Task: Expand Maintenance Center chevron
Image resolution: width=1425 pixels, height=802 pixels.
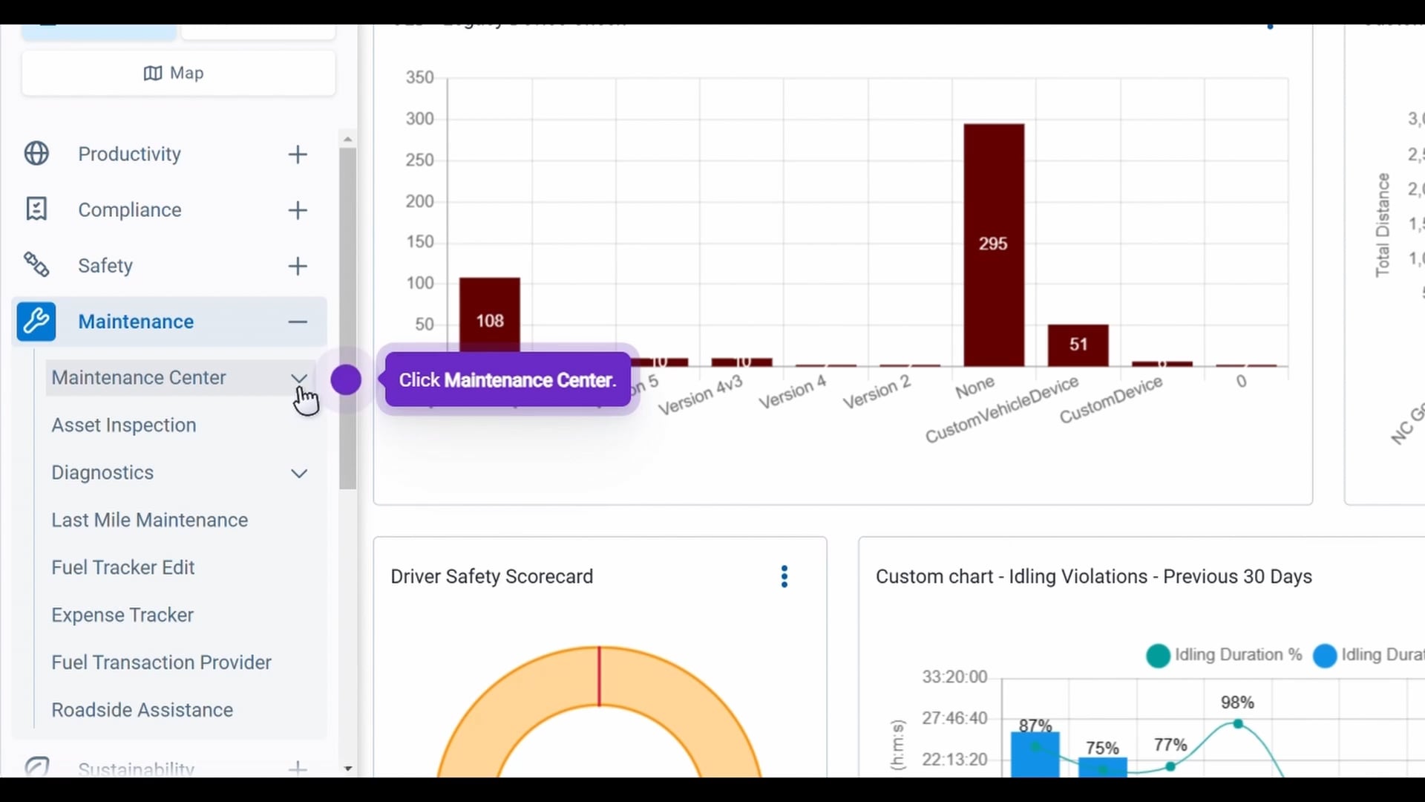Action: click(x=299, y=378)
